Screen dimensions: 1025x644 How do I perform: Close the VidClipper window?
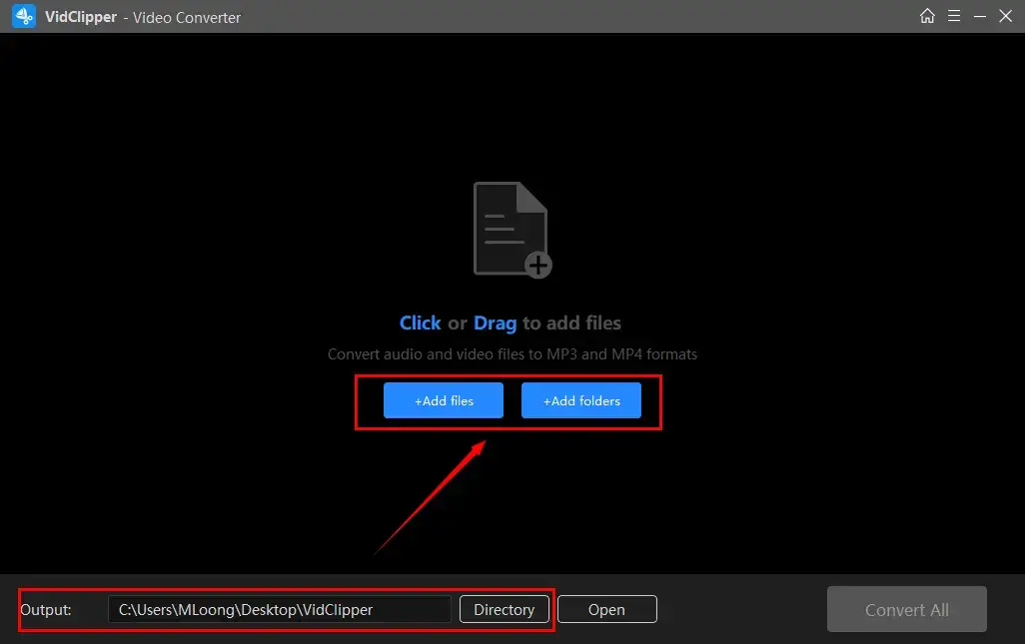click(x=1005, y=16)
